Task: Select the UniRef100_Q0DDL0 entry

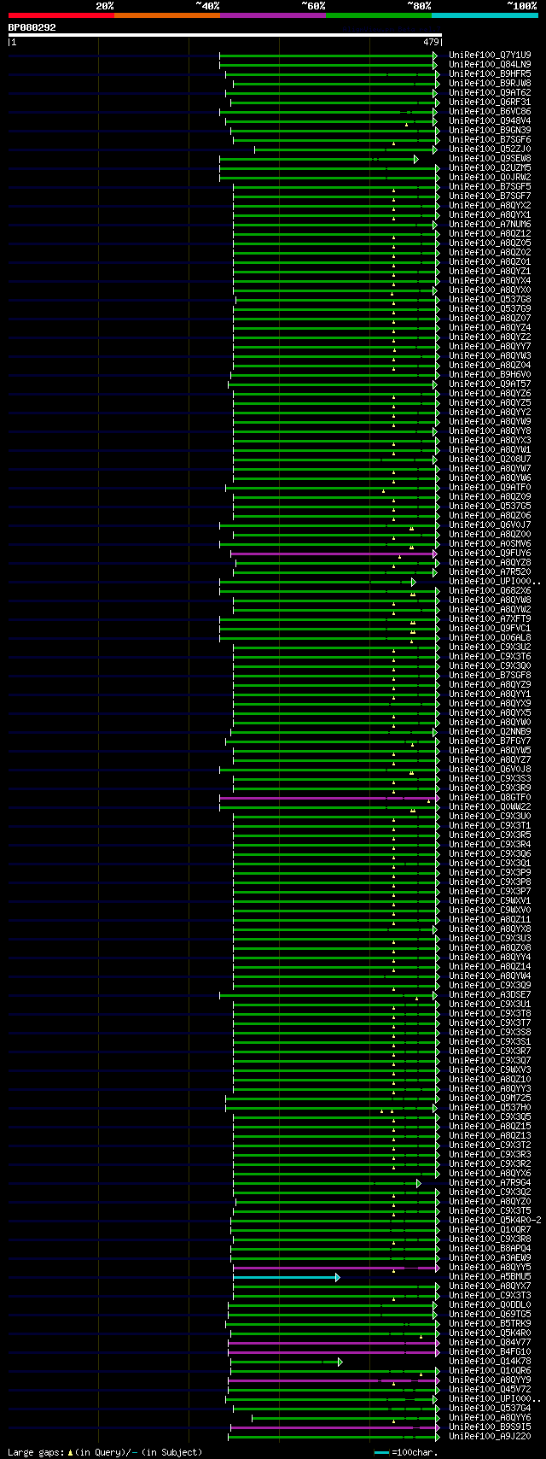Action: [x=490, y=1304]
